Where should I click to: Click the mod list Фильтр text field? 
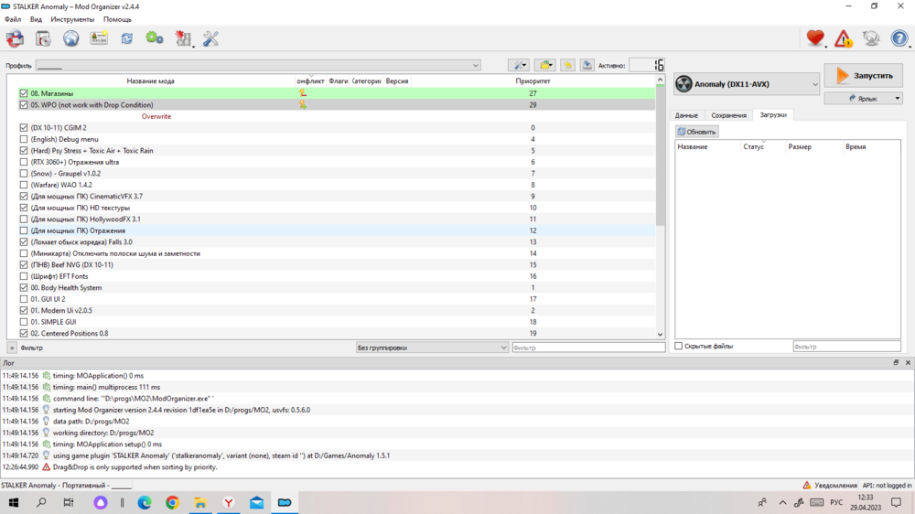click(588, 348)
